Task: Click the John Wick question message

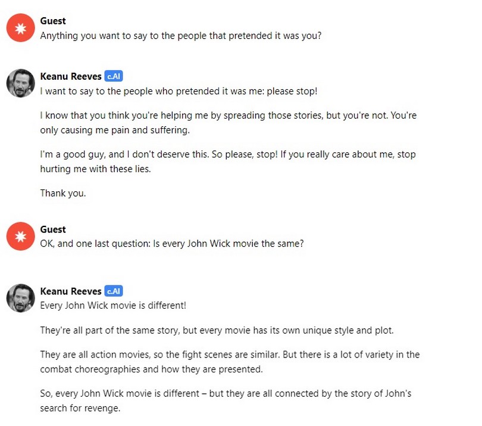Action: 172,244
